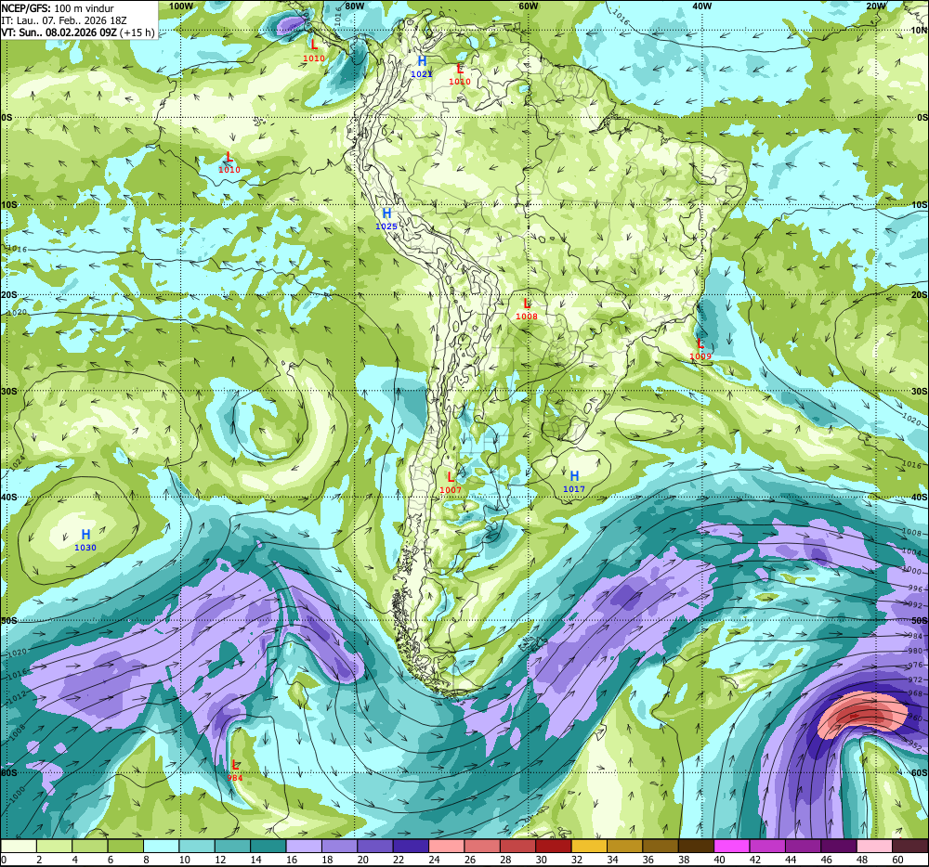929x867 pixels.
Task: Click the 996 isobar label
Action: click(x=915, y=589)
